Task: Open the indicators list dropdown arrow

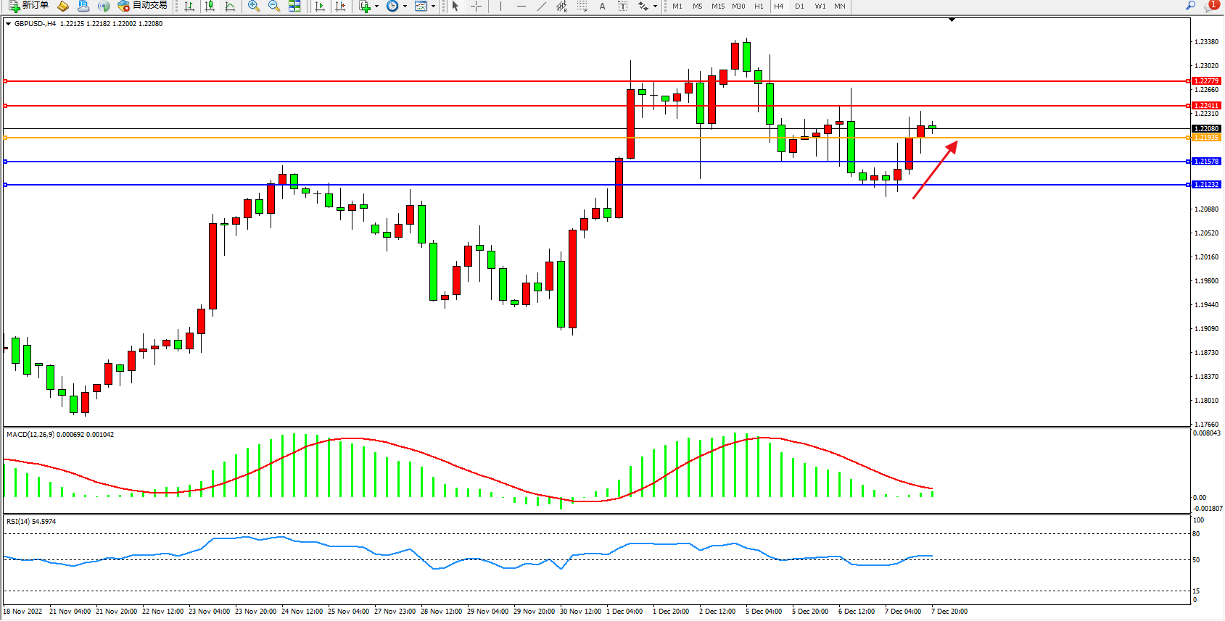Action: [x=376, y=6]
